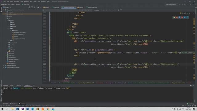
Task: Hide the Project tool window
Action: 41,7
